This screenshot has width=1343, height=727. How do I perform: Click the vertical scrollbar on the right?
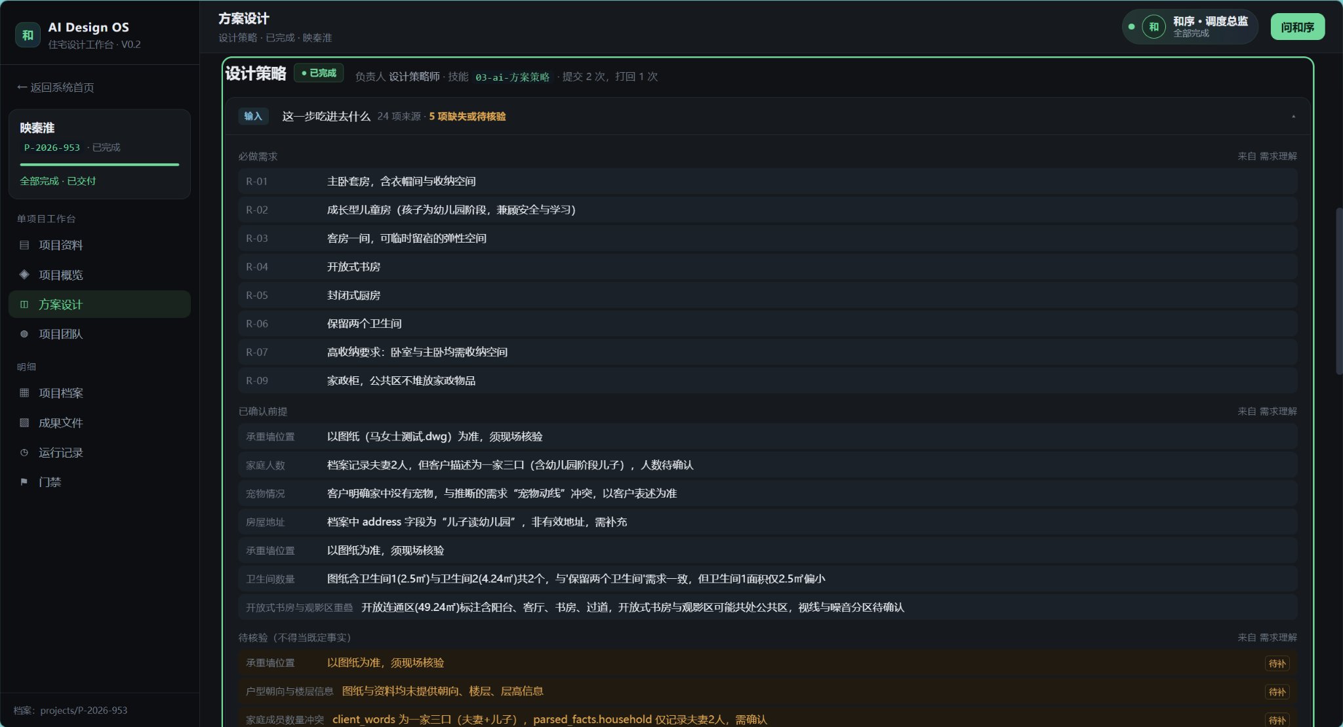coord(1338,291)
